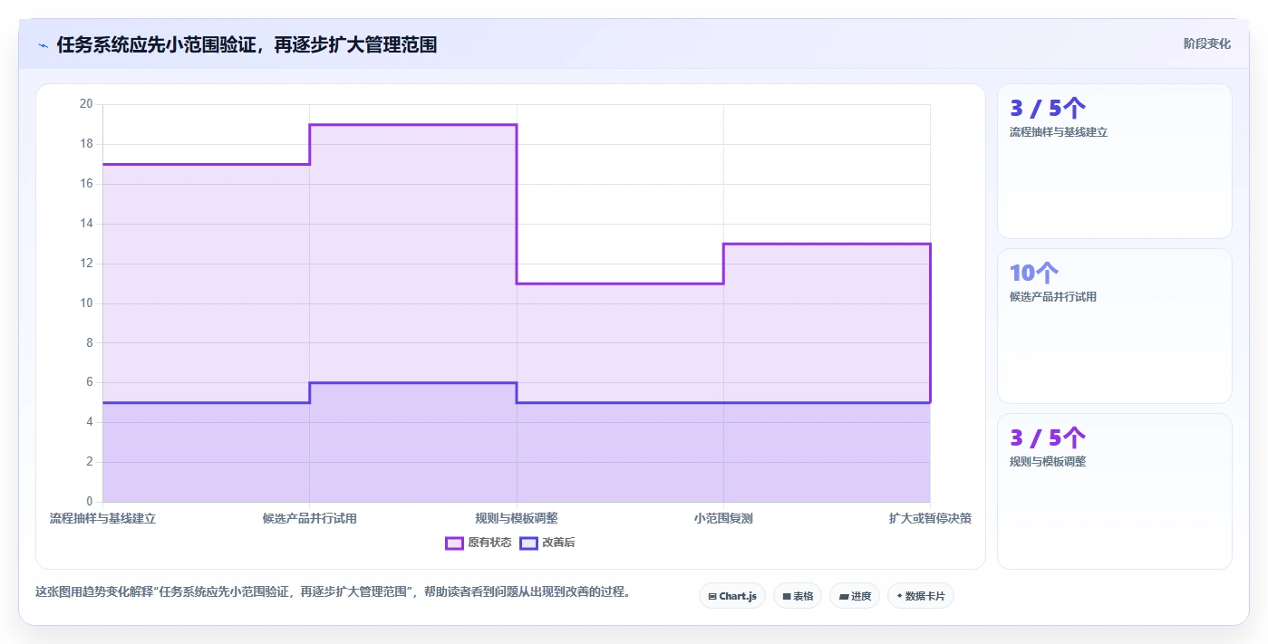This screenshot has width=1268, height=644.
Task: Select the 进度 tag pill
Action: pyautogui.click(x=854, y=596)
